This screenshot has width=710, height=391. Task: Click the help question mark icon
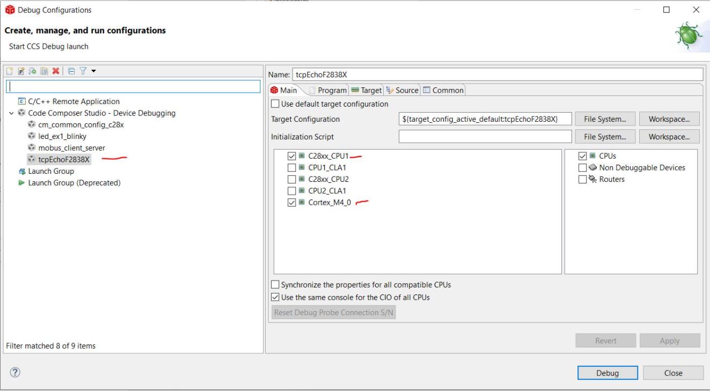[x=15, y=372]
